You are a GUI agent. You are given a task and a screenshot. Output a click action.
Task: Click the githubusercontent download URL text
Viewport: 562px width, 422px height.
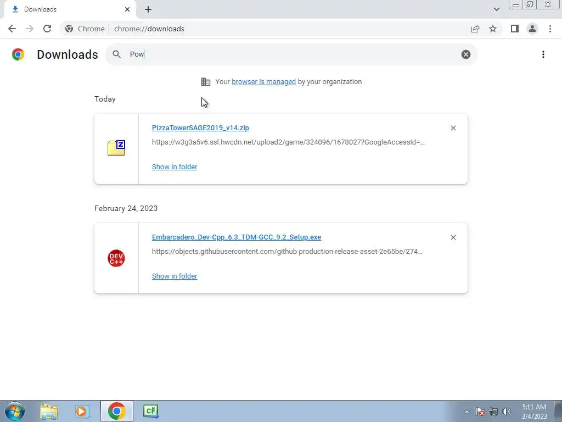click(x=287, y=252)
